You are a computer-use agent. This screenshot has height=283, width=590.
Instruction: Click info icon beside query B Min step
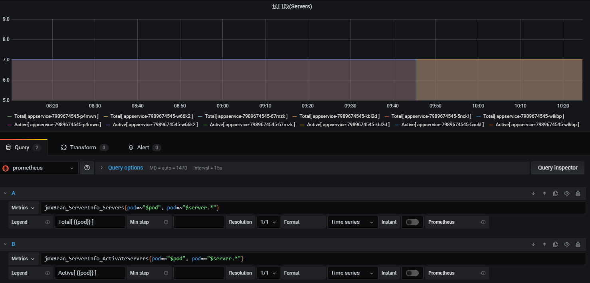166,273
